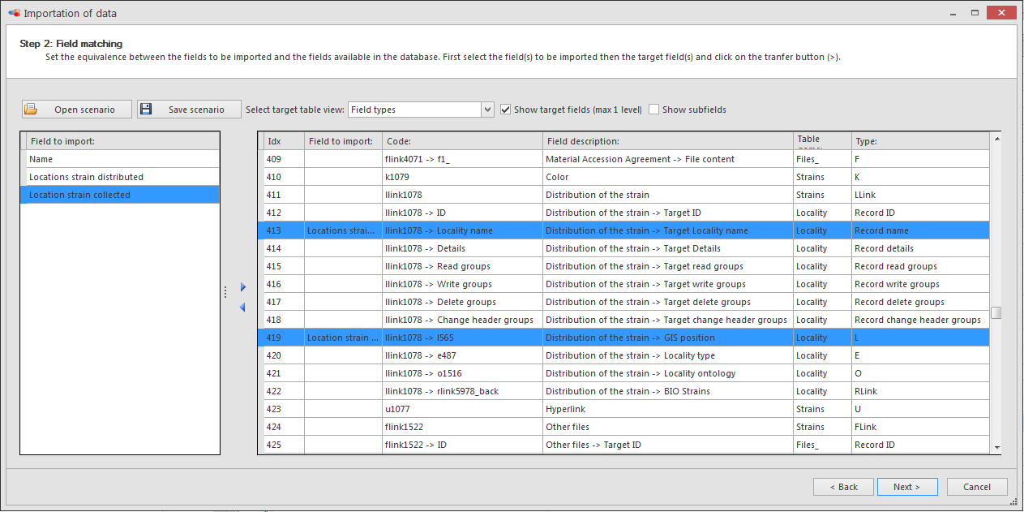Sort table by Field description column header
This screenshot has height=512, width=1024.
[x=667, y=141]
